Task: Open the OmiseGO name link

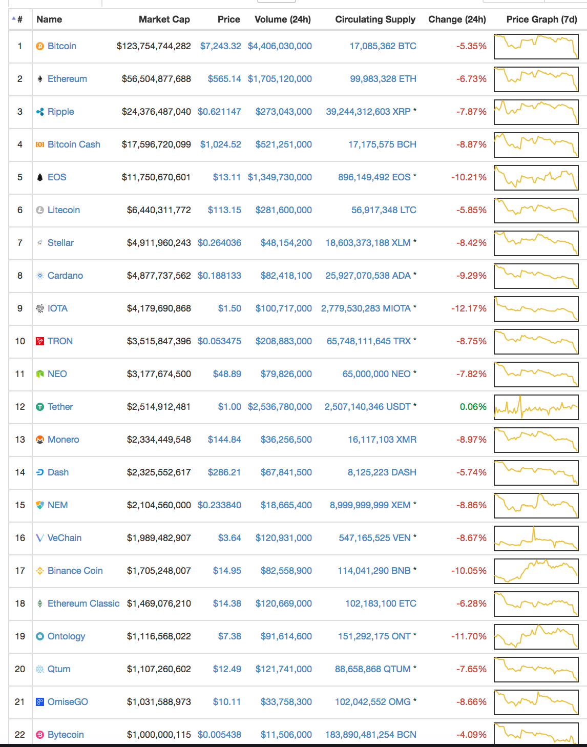Action: tap(68, 702)
